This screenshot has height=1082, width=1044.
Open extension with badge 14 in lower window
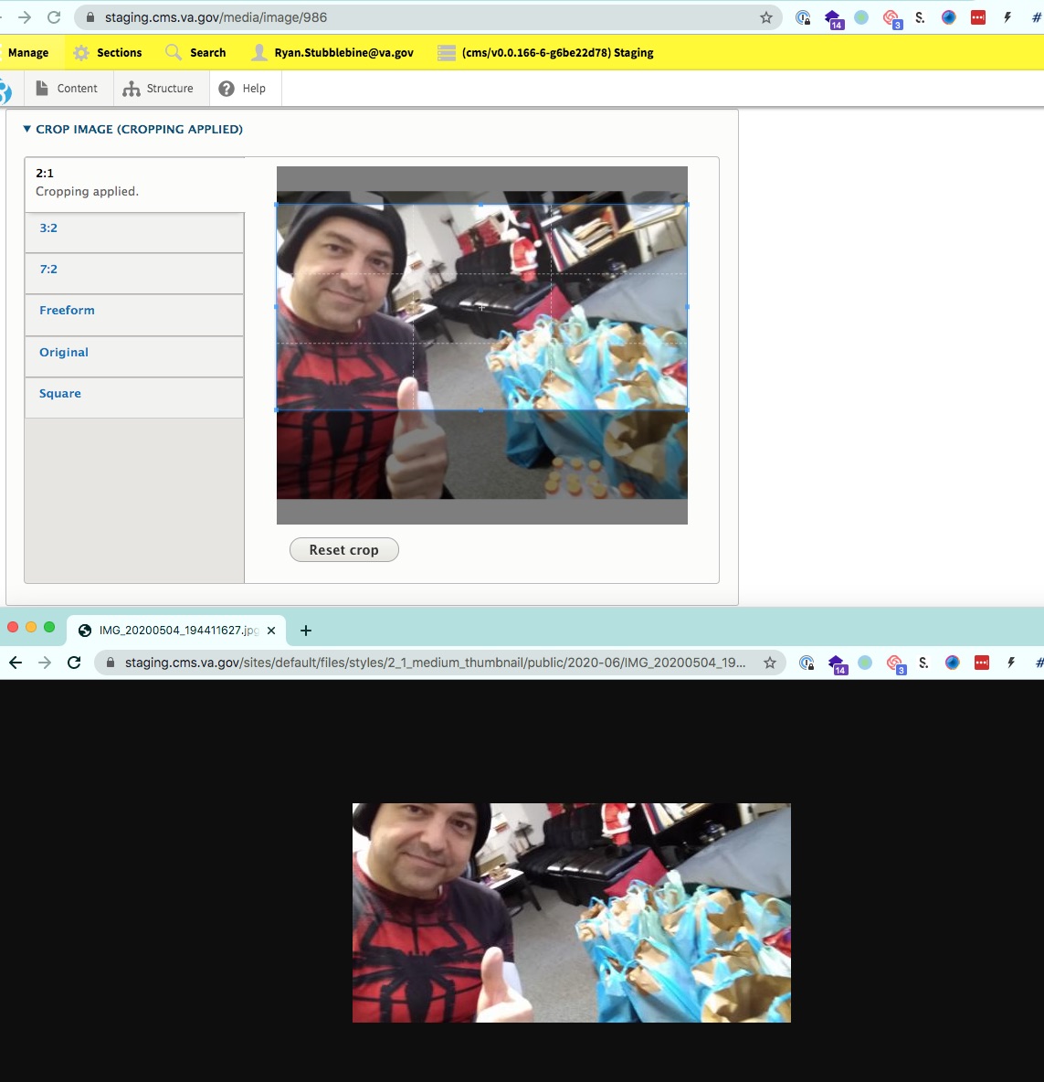838,663
